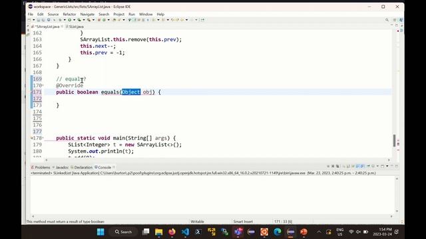Click the 'Smart Insert' status bar entry

click(x=243, y=221)
